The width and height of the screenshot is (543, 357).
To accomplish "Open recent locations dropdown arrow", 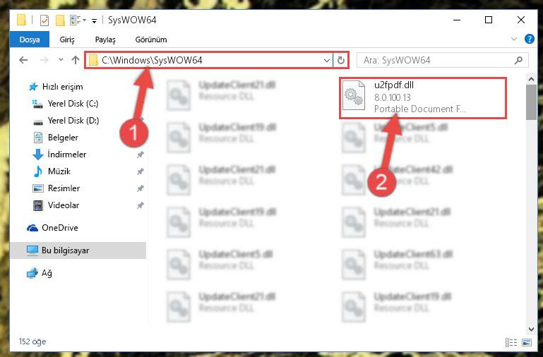I will [x=61, y=60].
